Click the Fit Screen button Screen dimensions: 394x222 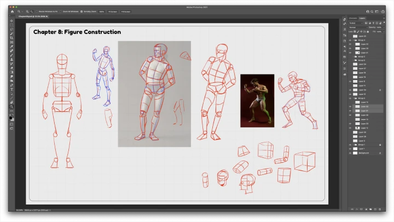[112, 11]
